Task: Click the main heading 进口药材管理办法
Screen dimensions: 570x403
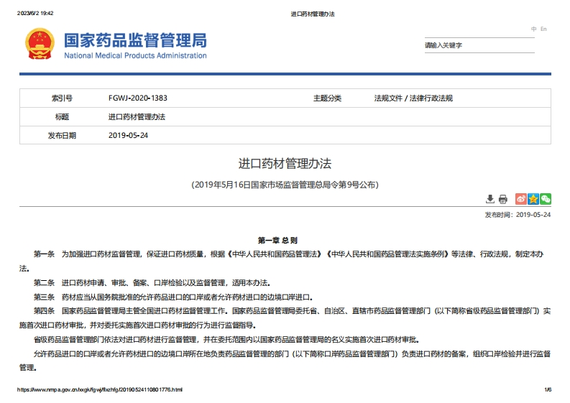Action: 285,164
